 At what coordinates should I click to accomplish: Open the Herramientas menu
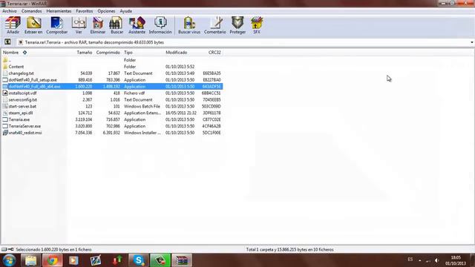[x=59, y=11]
